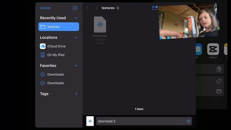
Task: Open CapCut in the share sheet
Action: (x=213, y=49)
